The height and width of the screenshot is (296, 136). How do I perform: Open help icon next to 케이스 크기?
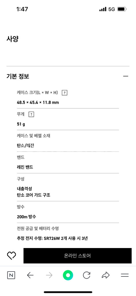point(65,93)
